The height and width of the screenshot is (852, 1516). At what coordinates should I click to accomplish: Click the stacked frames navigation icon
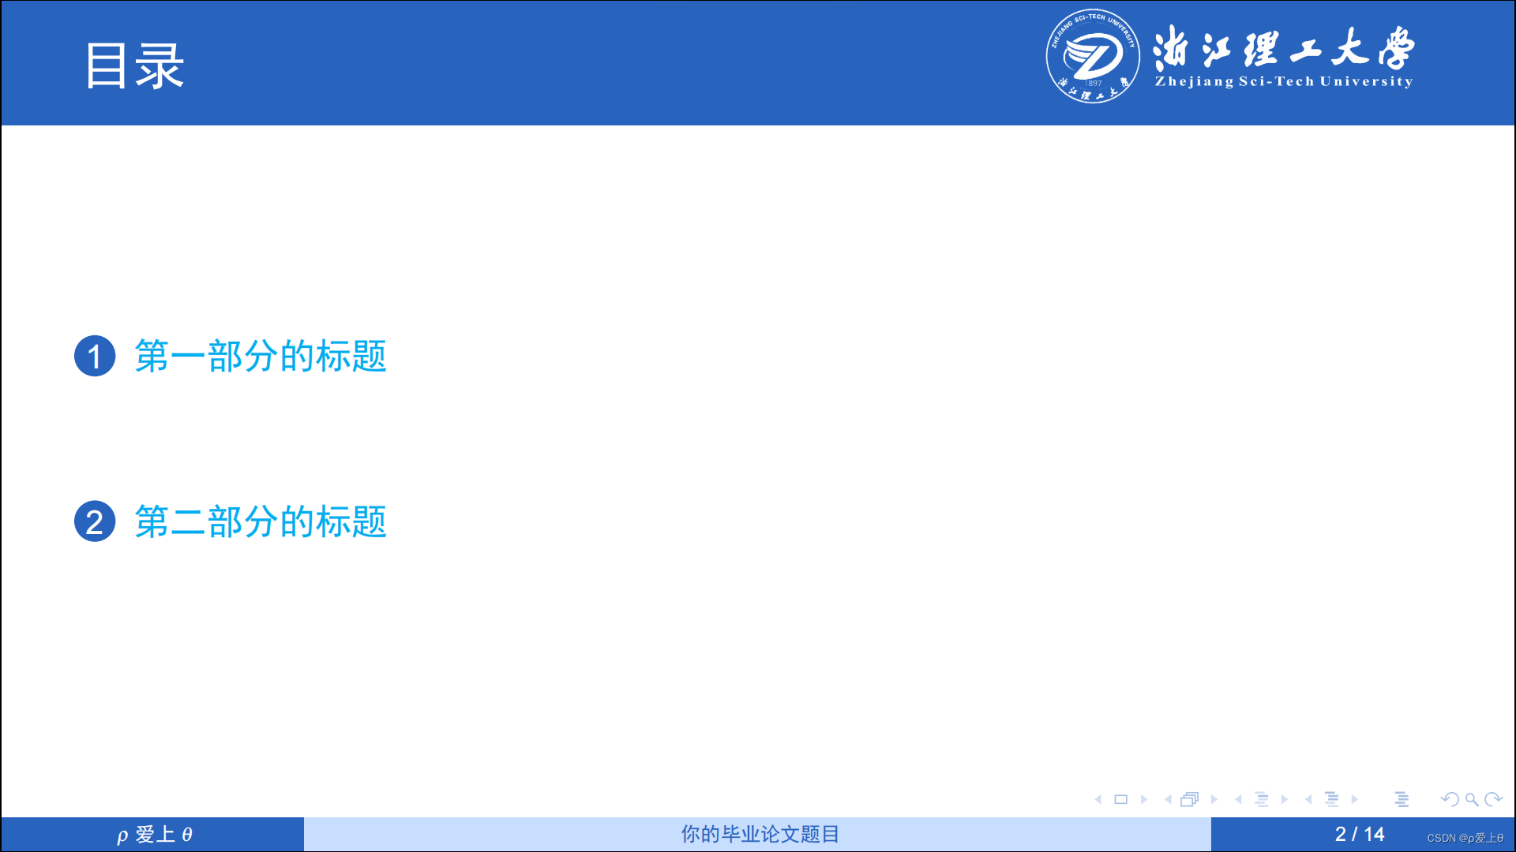point(1189,799)
